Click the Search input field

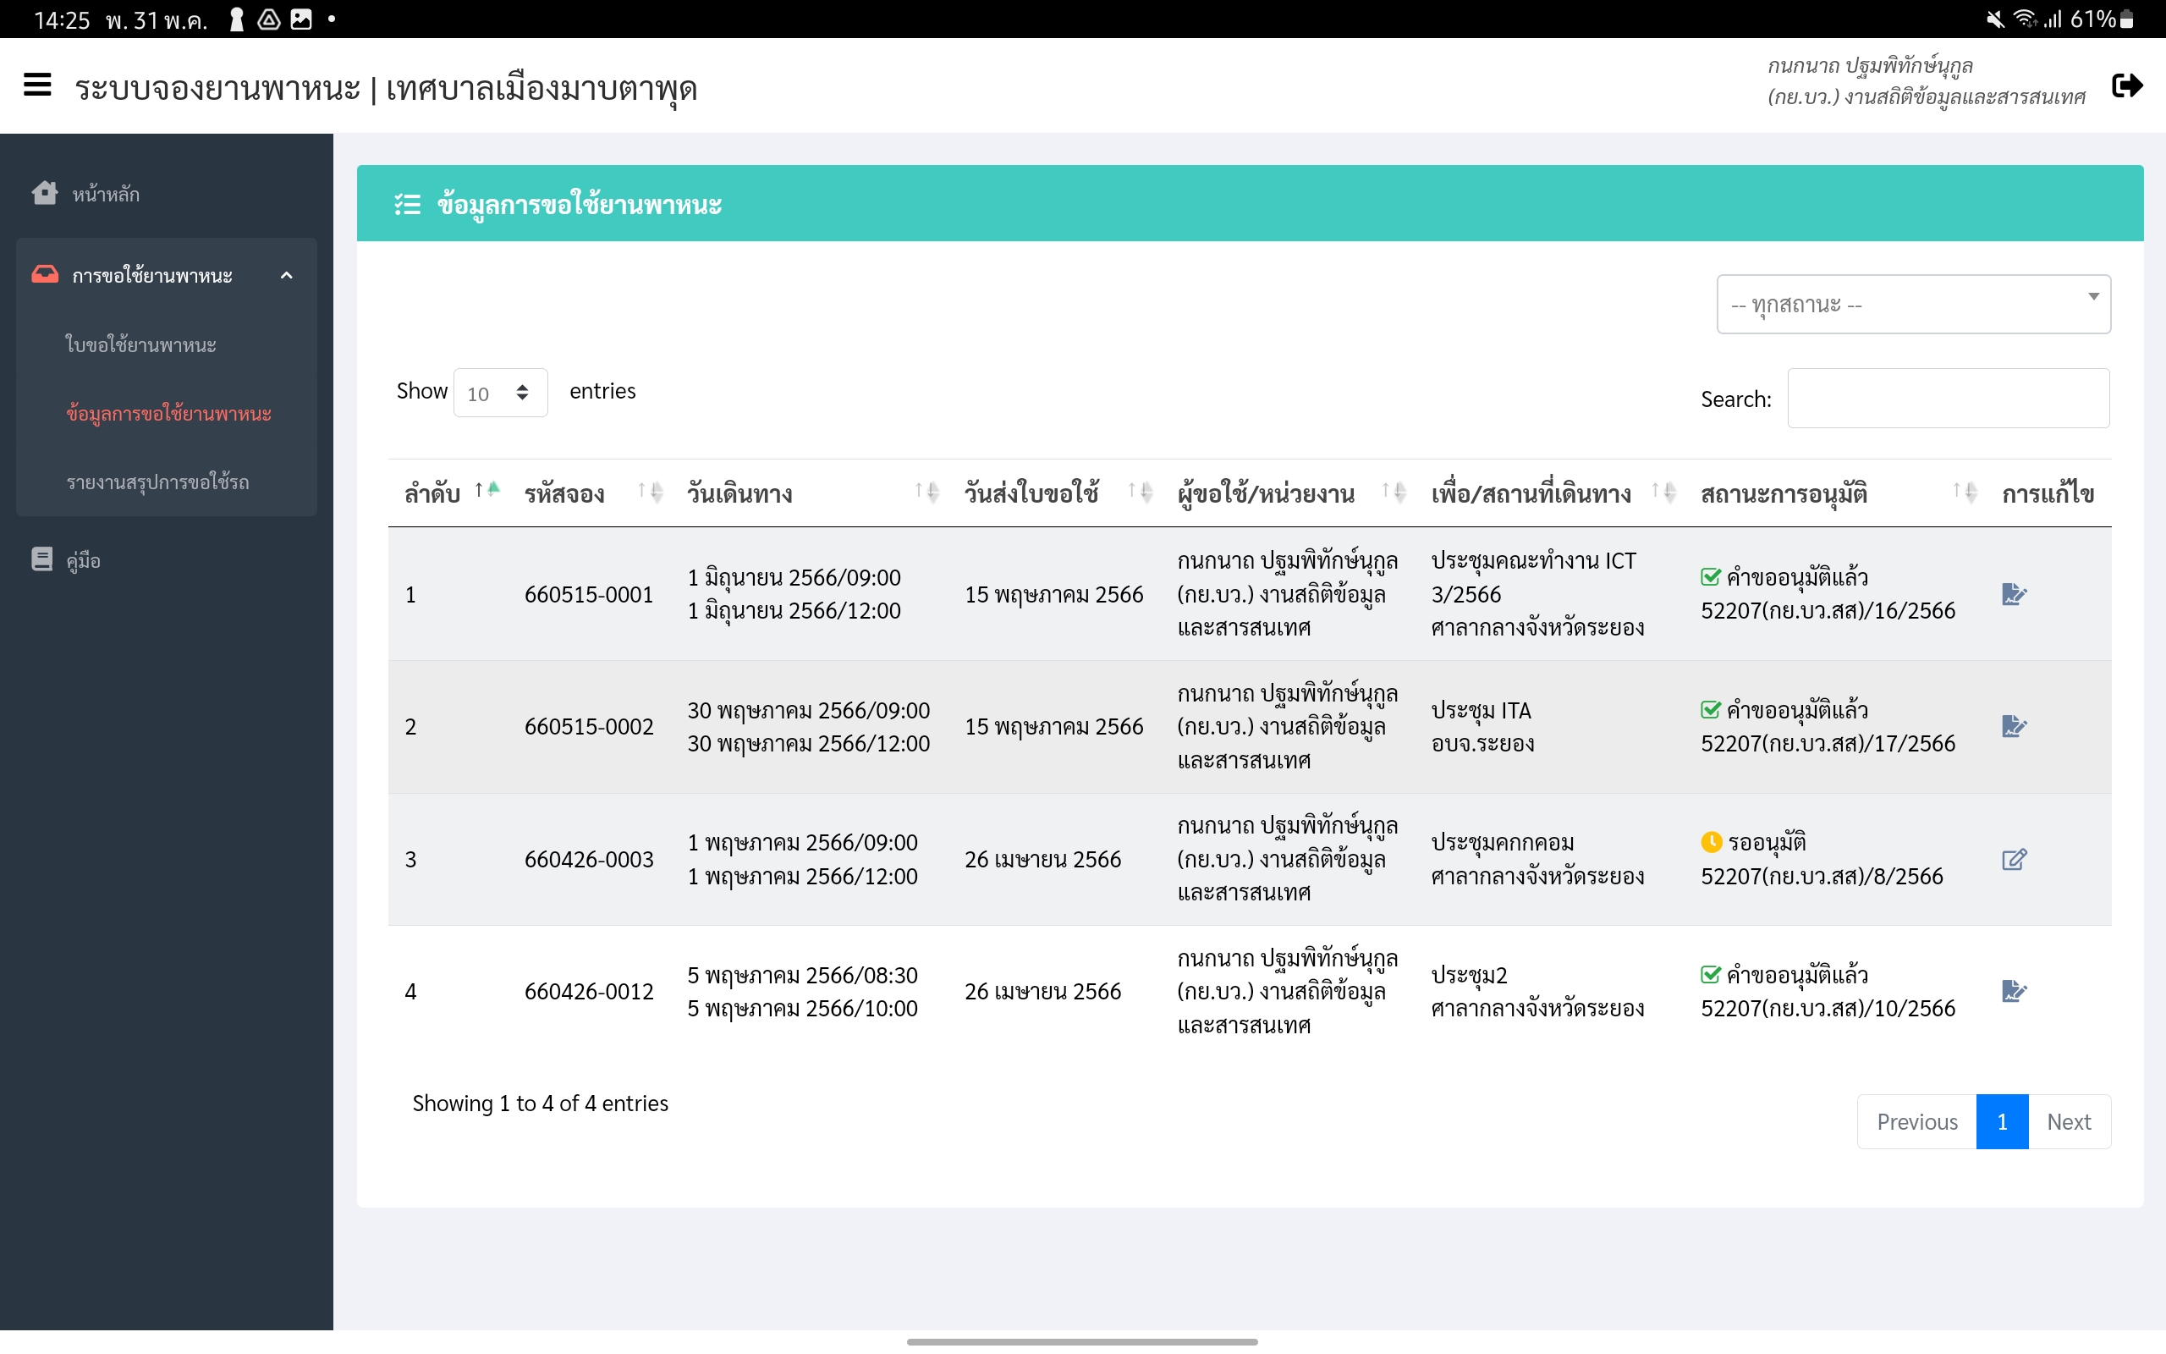tap(1948, 399)
